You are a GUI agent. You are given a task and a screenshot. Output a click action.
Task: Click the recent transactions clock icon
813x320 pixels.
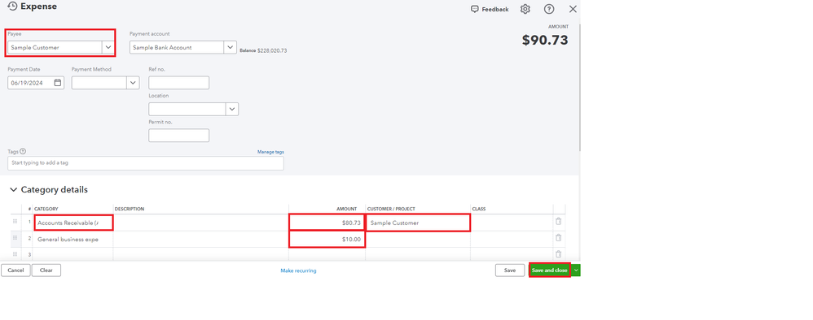12,6
